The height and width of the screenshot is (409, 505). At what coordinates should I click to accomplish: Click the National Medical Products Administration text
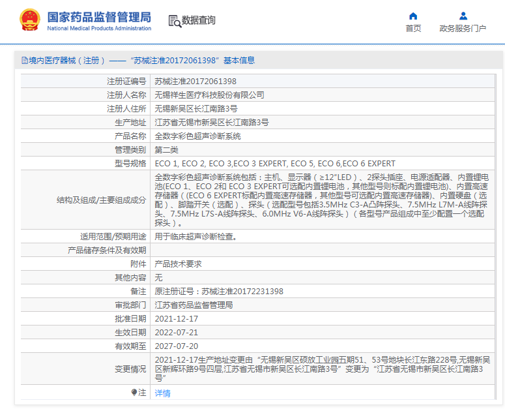pyautogui.click(x=99, y=29)
